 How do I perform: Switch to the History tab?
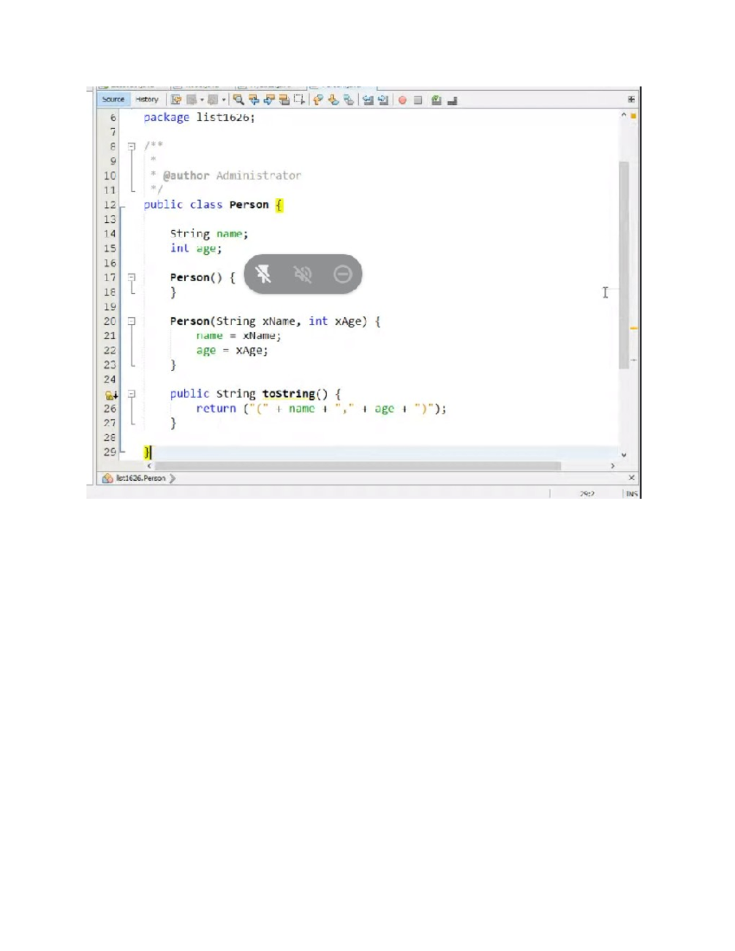(147, 99)
